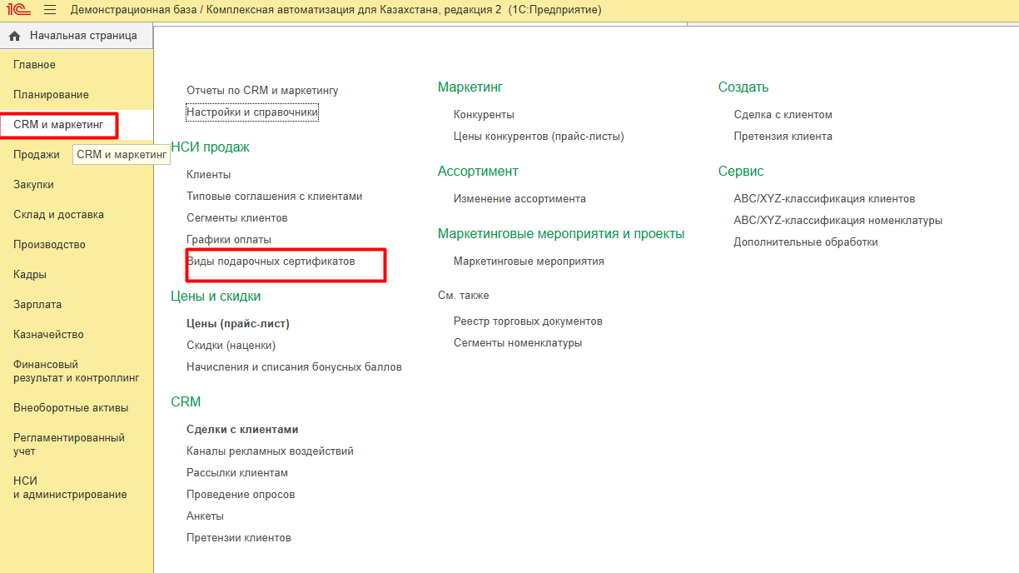Open the hamburger main menu icon
This screenshot has height=573, width=1019.
click(50, 10)
